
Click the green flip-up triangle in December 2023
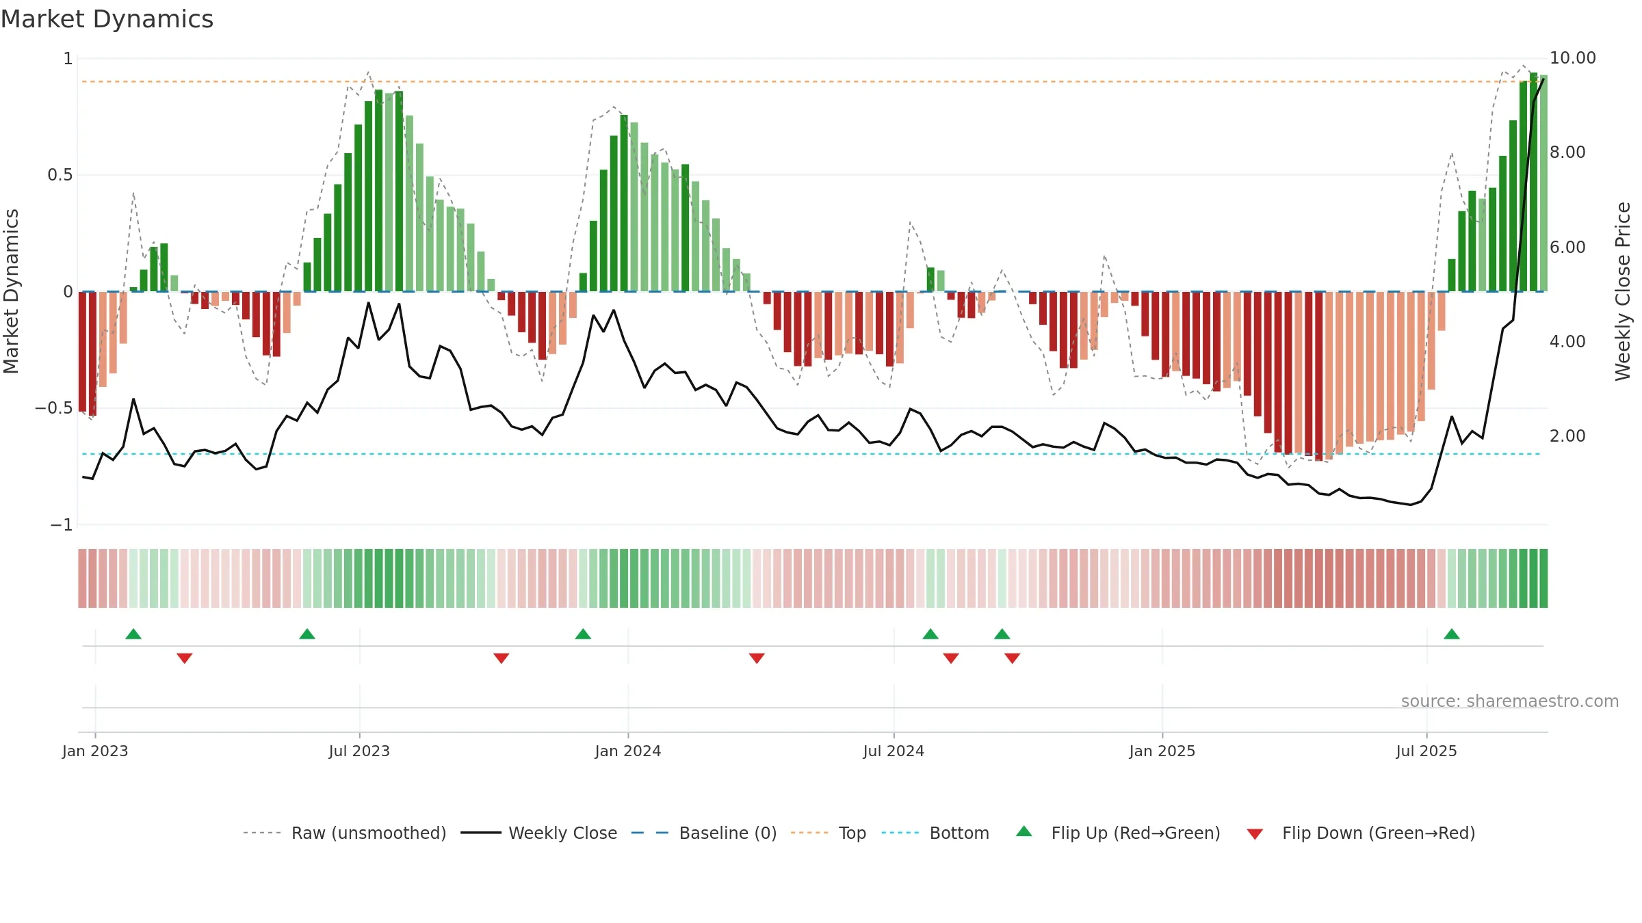pyautogui.click(x=583, y=634)
